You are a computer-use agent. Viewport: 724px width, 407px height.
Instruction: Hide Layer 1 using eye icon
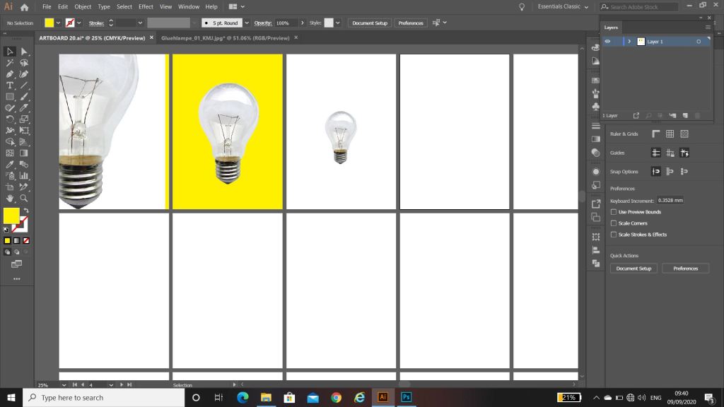coord(607,42)
